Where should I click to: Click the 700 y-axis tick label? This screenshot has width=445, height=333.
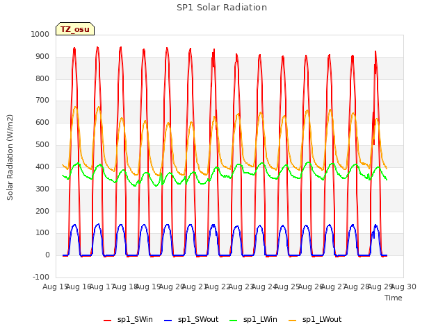click(x=42, y=100)
